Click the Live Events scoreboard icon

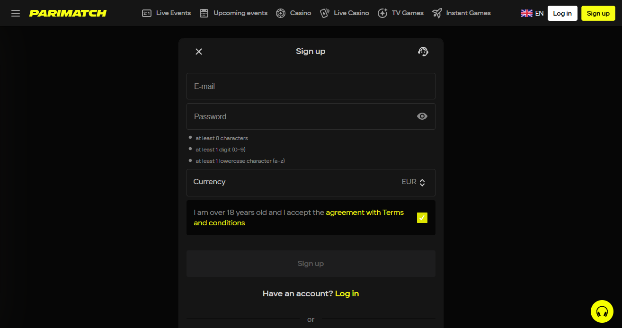tap(147, 13)
